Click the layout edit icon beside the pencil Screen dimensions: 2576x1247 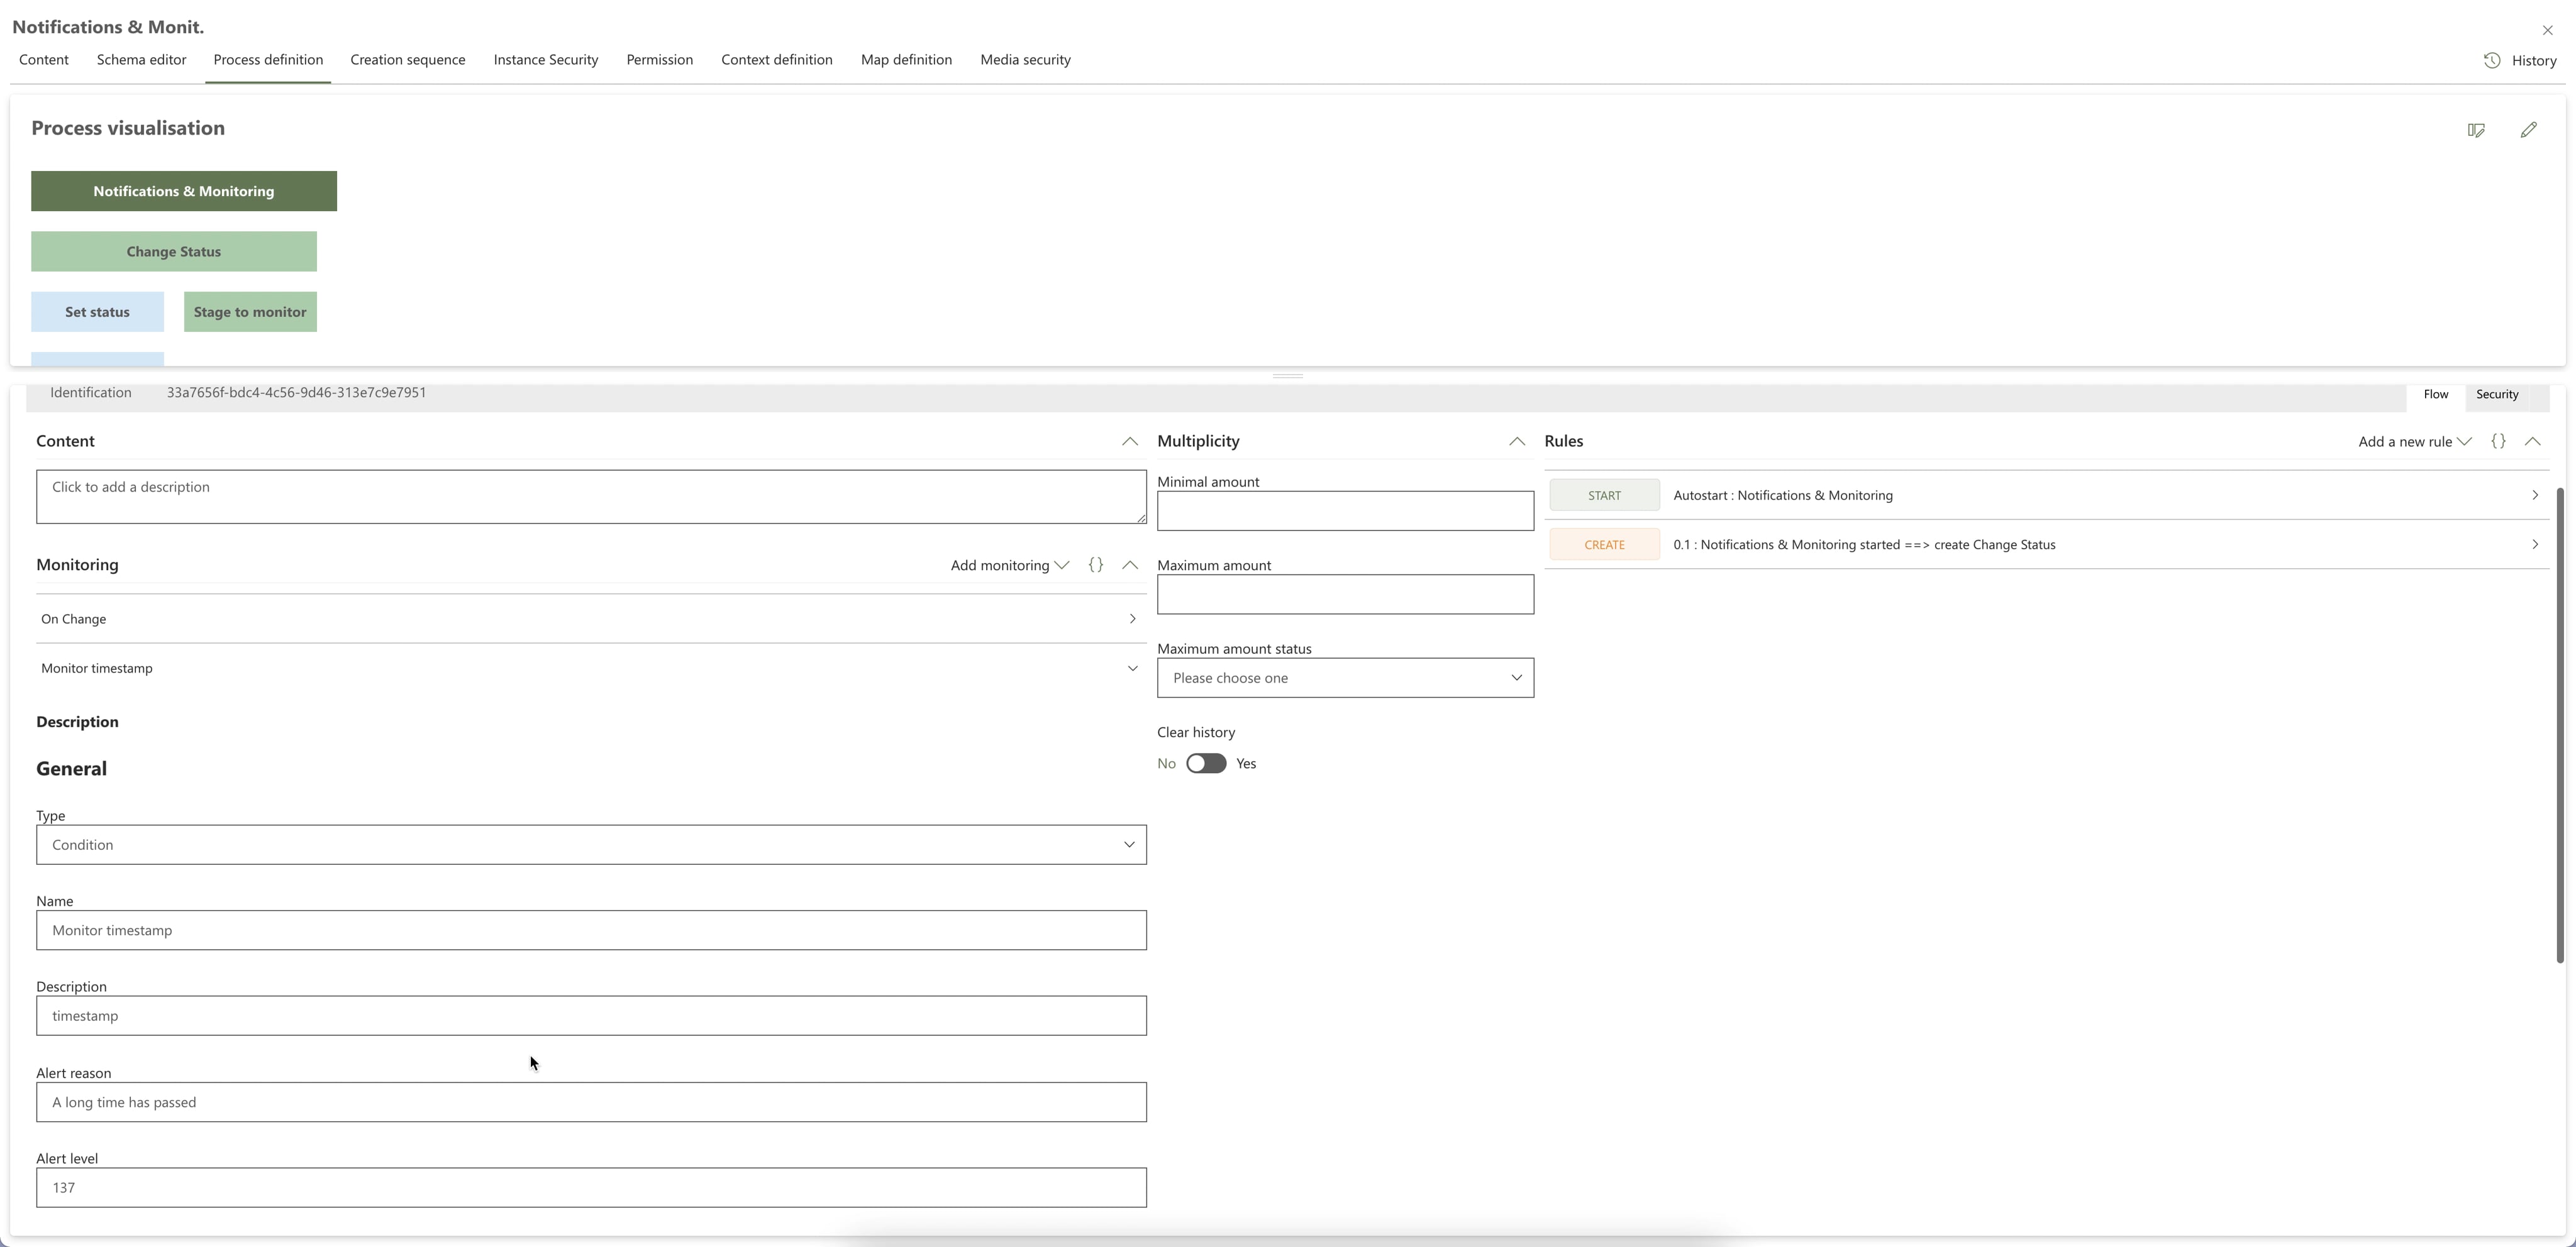point(2476,130)
